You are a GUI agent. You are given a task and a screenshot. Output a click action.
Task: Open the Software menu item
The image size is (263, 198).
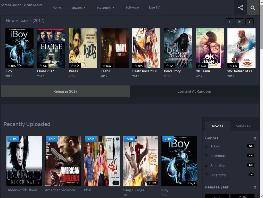tap(132, 7)
